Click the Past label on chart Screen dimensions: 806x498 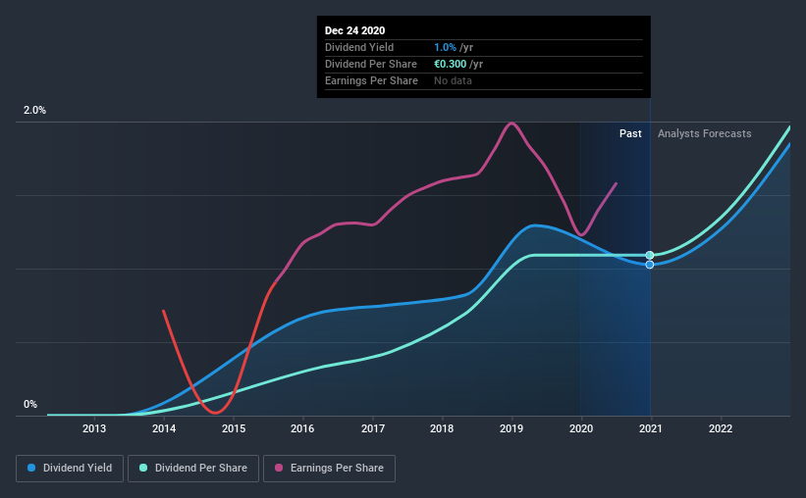(630, 133)
